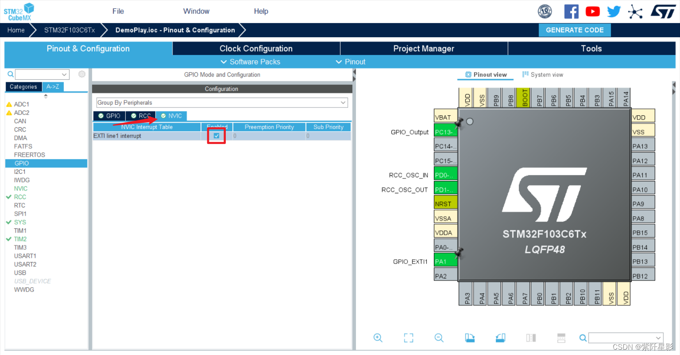This screenshot has height=355, width=680.
Task: Disable the EXTI line1 interrupt checkbox
Action: click(x=216, y=136)
